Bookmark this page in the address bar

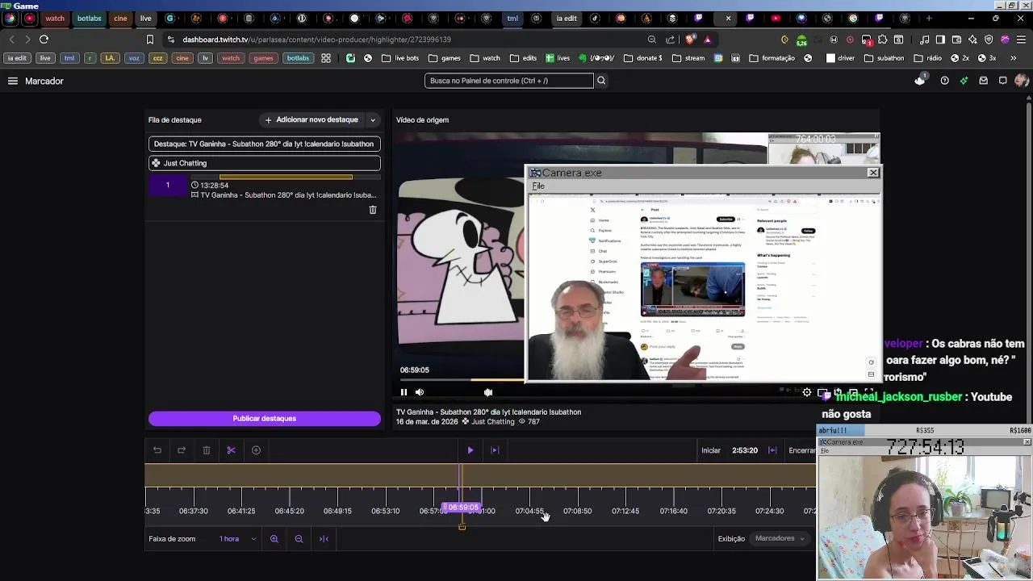pos(149,40)
